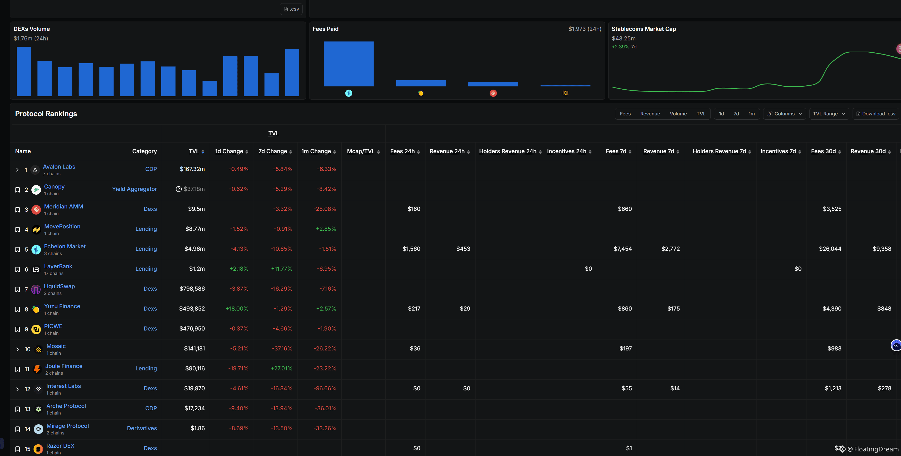Open the TVL Range dropdown

pyautogui.click(x=829, y=114)
